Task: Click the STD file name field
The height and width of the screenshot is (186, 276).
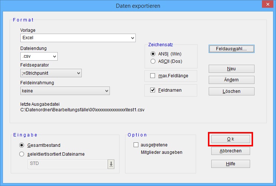Action: (x=67, y=164)
